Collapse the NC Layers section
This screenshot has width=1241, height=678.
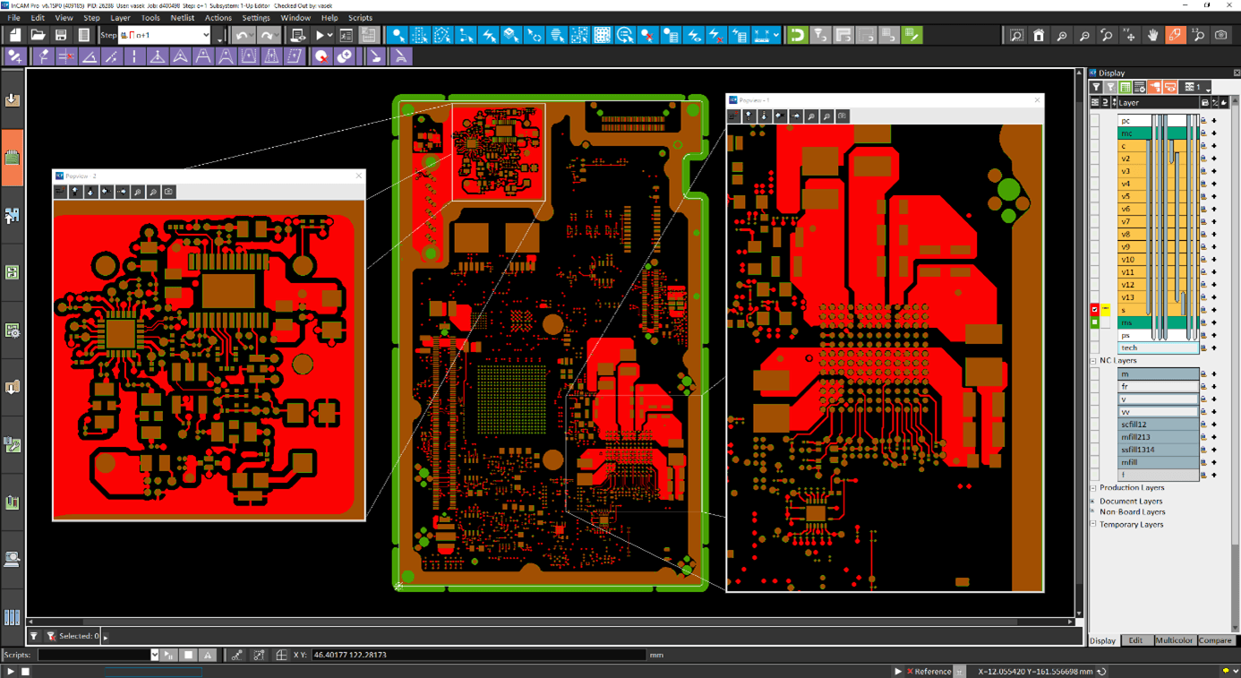(x=1093, y=361)
